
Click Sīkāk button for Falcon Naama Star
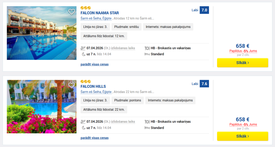(x=243, y=63)
